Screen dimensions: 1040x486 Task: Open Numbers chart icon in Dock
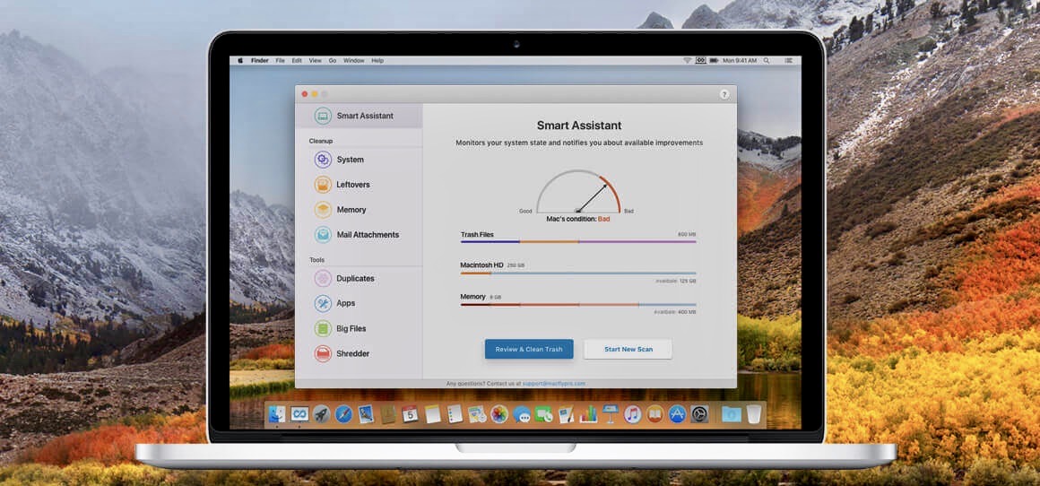click(588, 414)
